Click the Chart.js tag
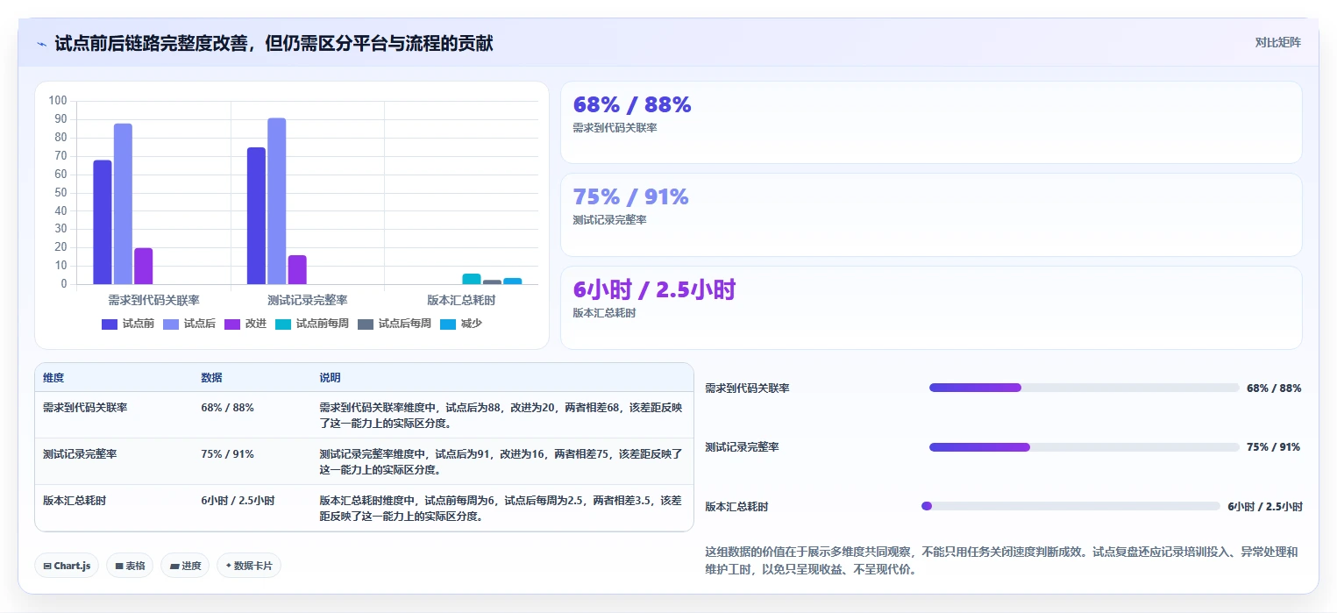 pyautogui.click(x=67, y=566)
